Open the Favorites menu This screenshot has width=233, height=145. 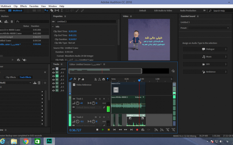tap(34, 6)
